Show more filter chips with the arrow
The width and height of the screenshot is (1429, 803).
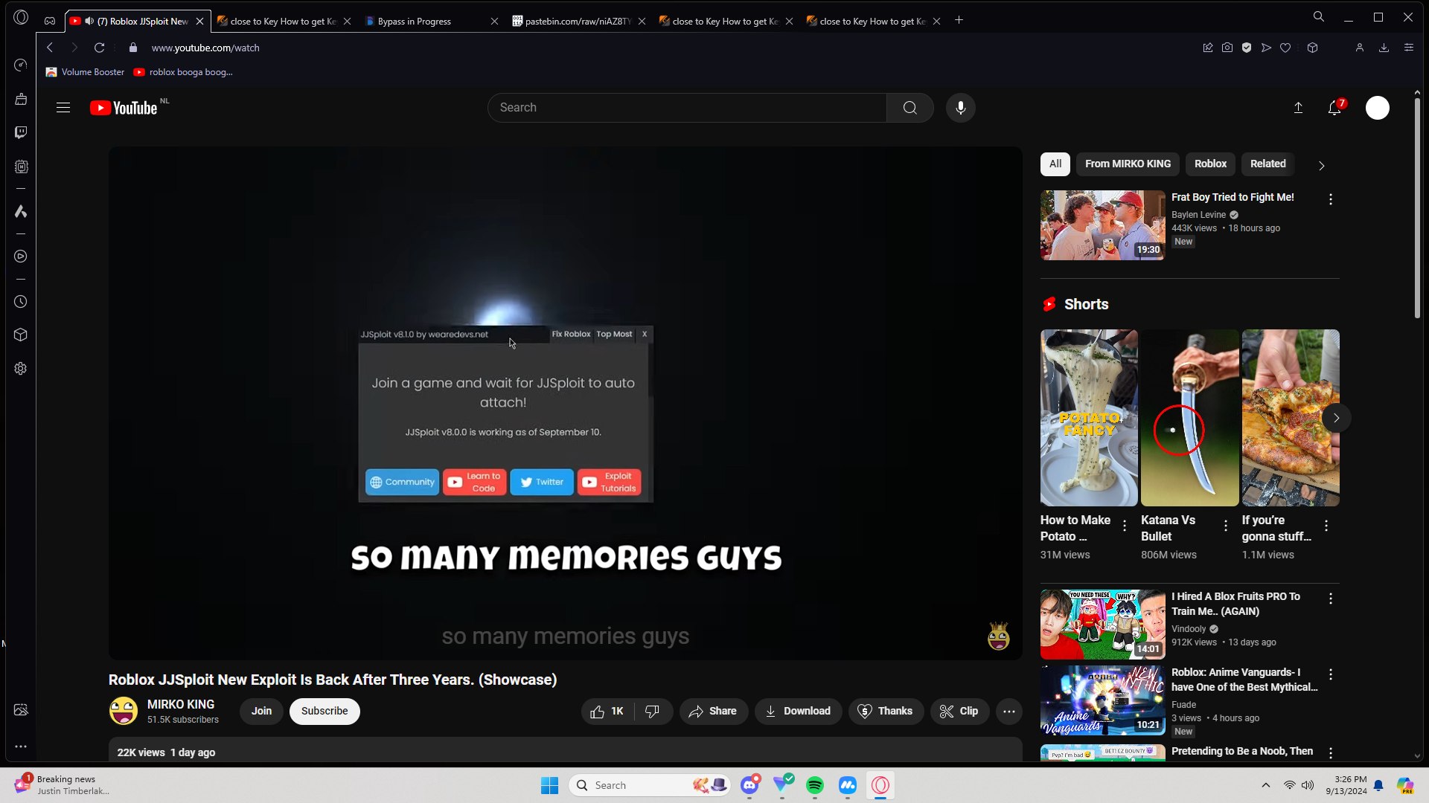pos(1322,166)
